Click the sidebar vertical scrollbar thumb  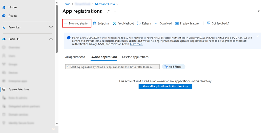pyautogui.click(x=57, y=29)
